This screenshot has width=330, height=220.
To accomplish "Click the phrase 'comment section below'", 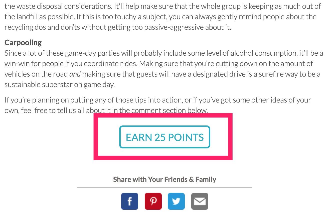I will 170,110.
